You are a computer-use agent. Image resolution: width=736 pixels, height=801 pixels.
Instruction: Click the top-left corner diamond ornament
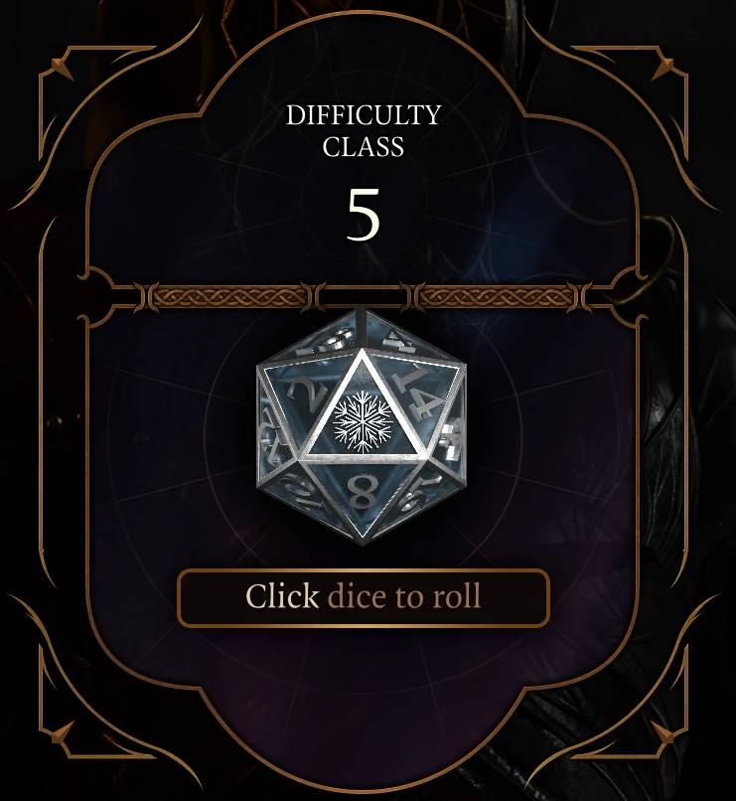(62, 68)
